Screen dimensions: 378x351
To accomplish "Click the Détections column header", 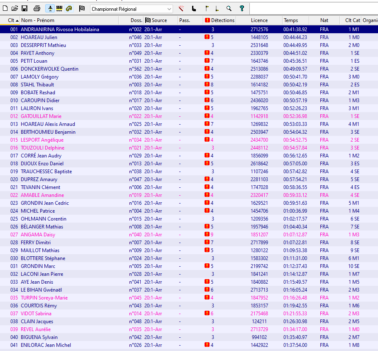I will (219, 20).
